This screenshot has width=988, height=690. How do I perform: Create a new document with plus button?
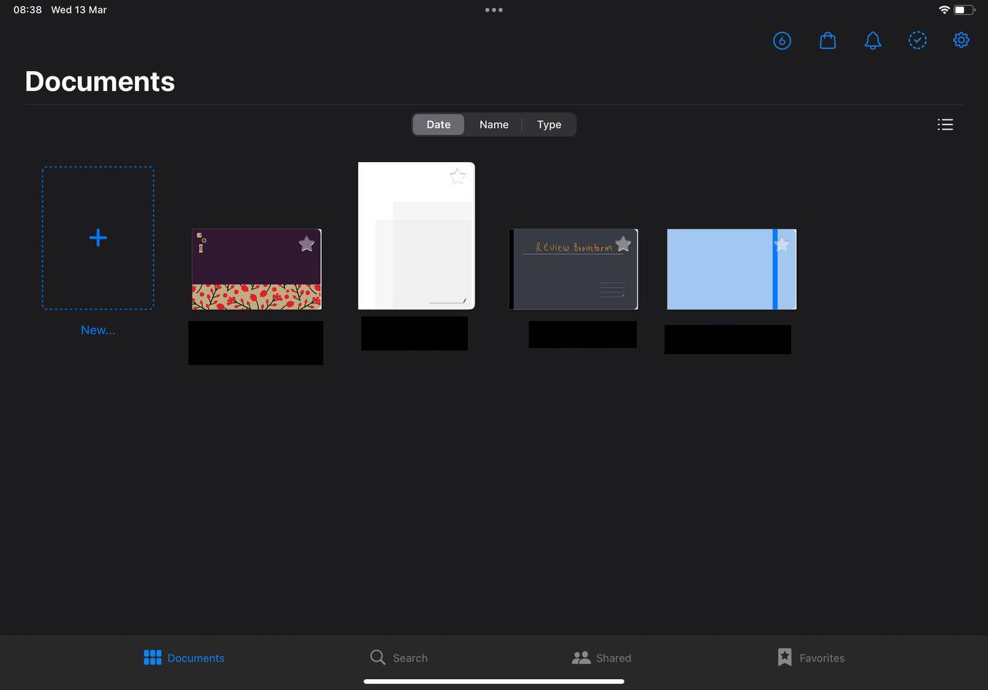(98, 238)
